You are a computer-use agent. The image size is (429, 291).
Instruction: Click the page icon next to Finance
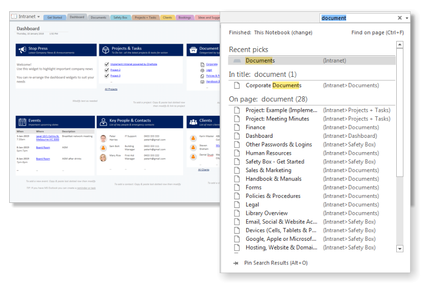pyautogui.click(x=237, y=127)
